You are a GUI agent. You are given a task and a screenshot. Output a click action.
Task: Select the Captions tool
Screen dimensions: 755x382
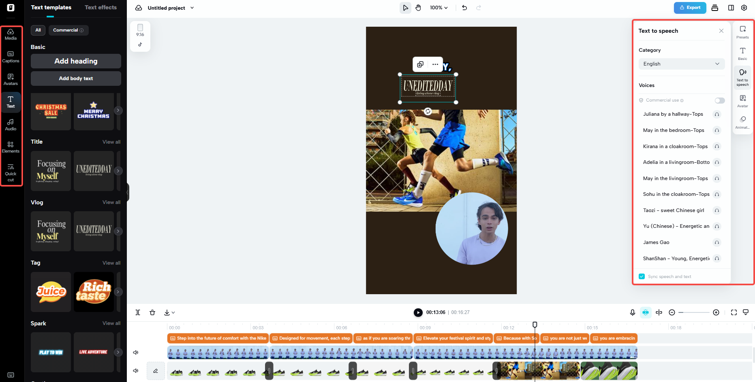11,57
